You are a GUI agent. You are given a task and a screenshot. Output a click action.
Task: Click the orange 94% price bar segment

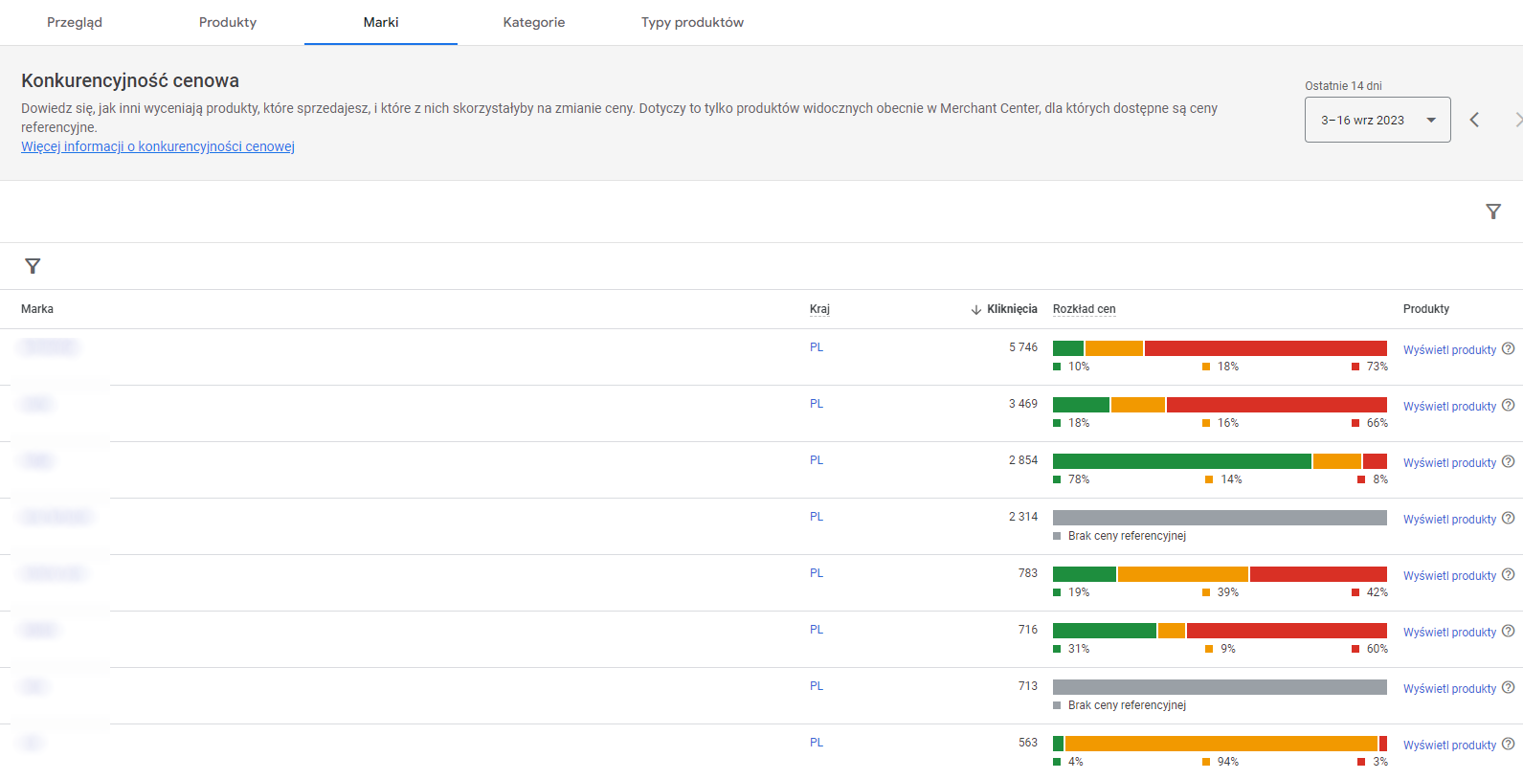[x=1221, y=744]
